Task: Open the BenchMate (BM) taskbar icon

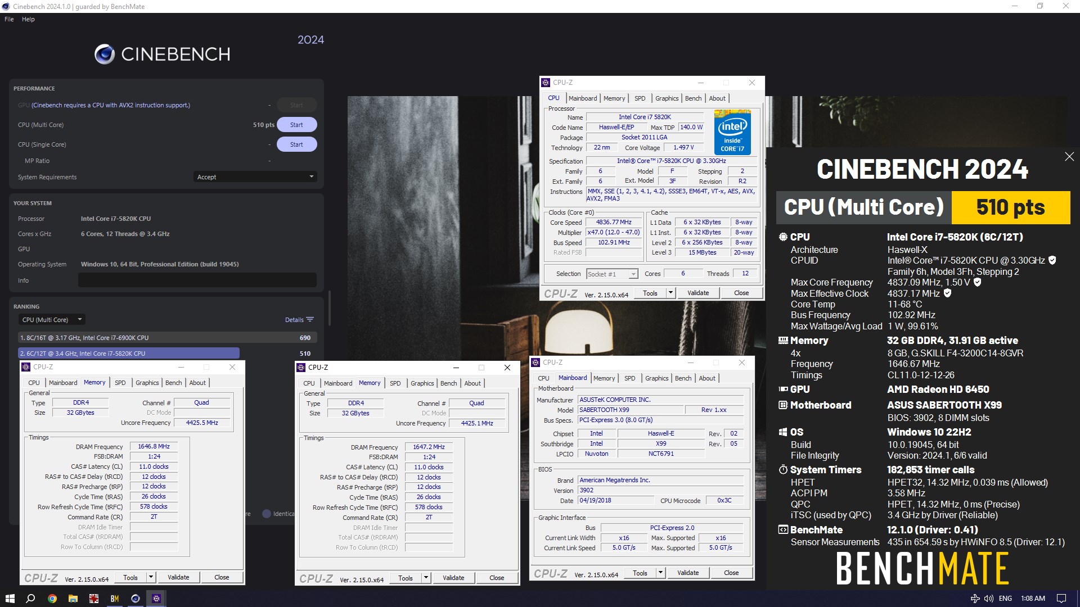Action: (x=115, y=599)
